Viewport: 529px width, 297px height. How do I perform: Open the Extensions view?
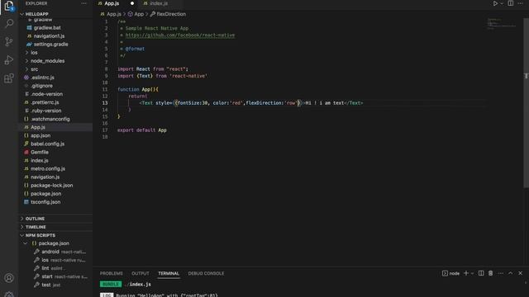point(9,78)
